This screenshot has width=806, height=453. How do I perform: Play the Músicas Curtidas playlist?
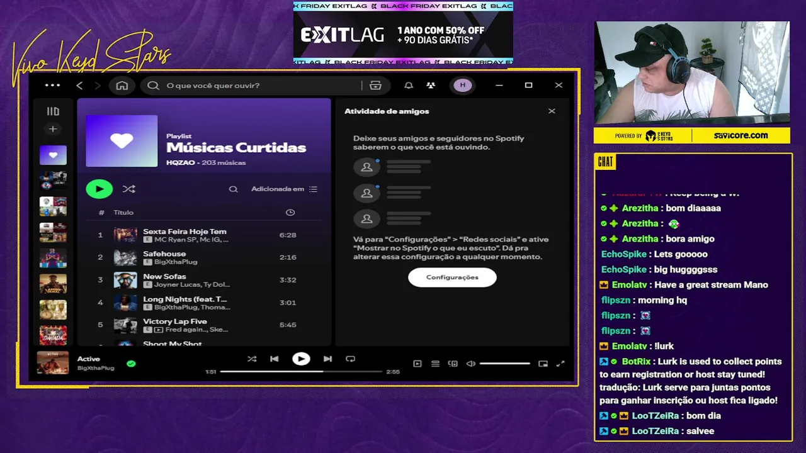click(x=99, y=189)
